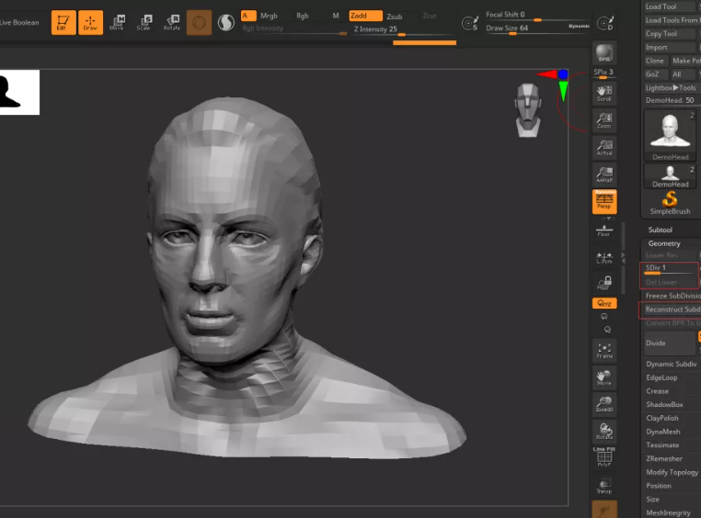Click the GoZ button
The height and width of the screenshot is (518, 701).
(x=655, y=74)
